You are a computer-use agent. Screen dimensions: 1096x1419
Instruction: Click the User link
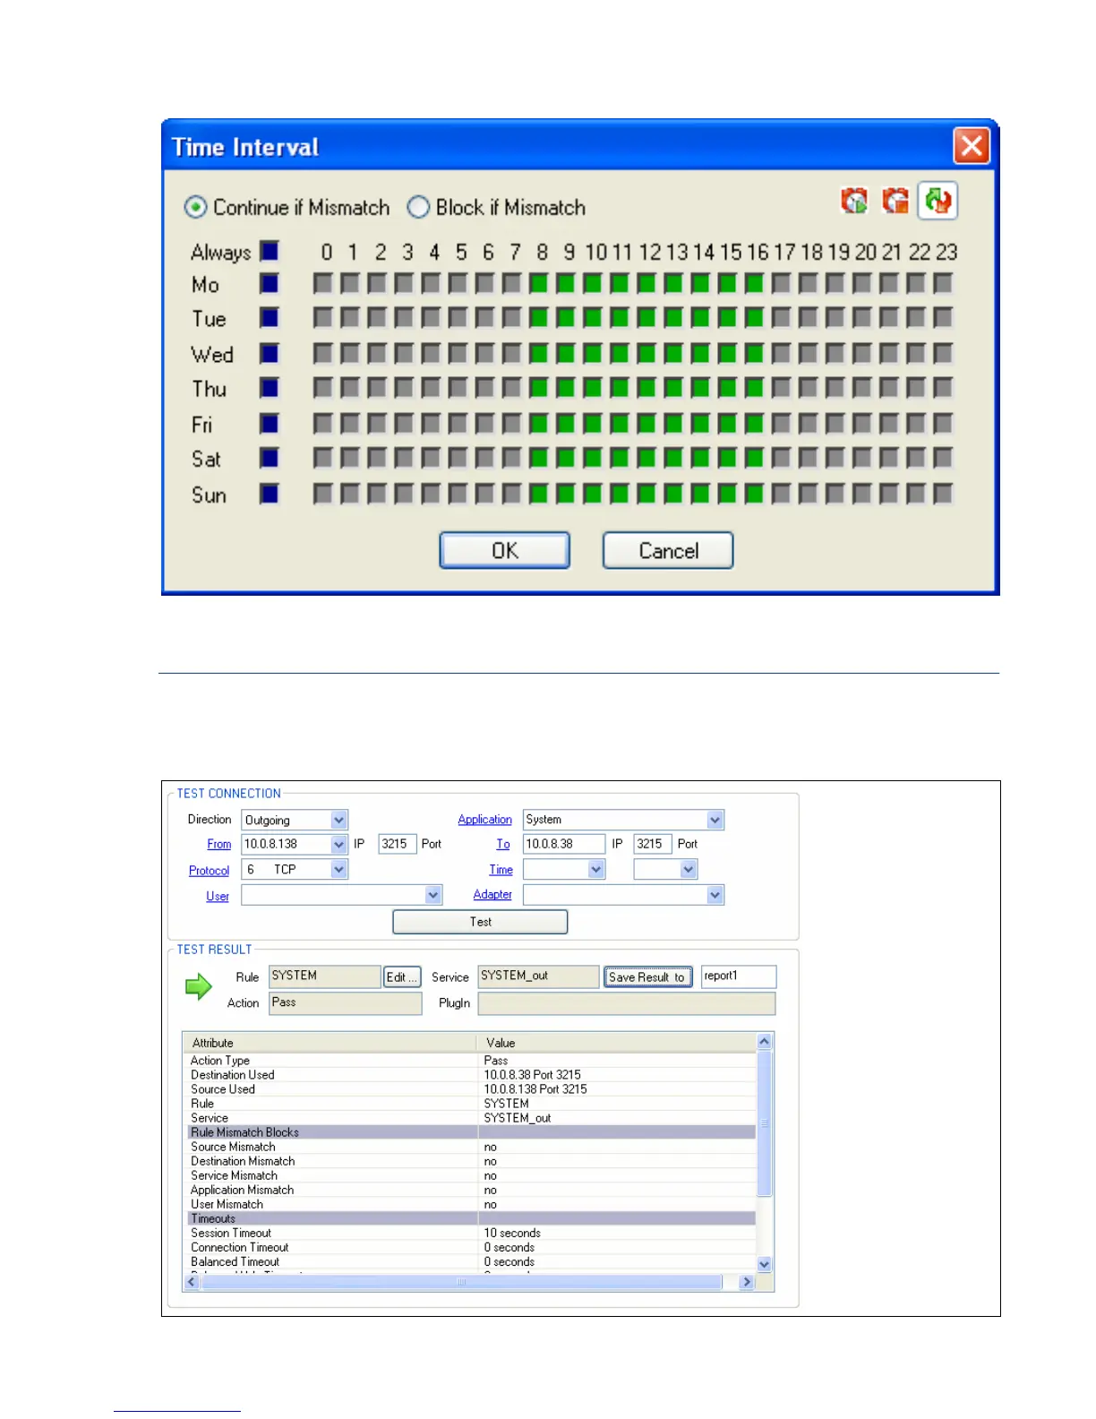[x=218, y=896]
